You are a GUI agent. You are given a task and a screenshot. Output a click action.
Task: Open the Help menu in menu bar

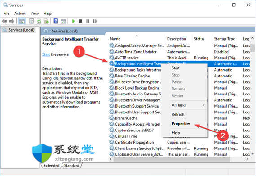pos(48,13)
